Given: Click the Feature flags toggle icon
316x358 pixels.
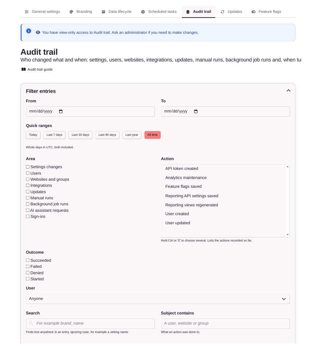Looking at the screenshot, I should tap(253, 12).
